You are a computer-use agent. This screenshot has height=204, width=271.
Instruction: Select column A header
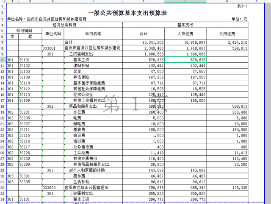[12, 1]
